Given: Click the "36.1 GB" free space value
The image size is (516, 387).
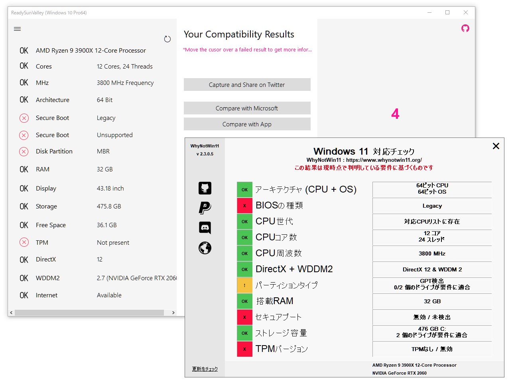Looking at the screenshot, I should click(107, 225).
